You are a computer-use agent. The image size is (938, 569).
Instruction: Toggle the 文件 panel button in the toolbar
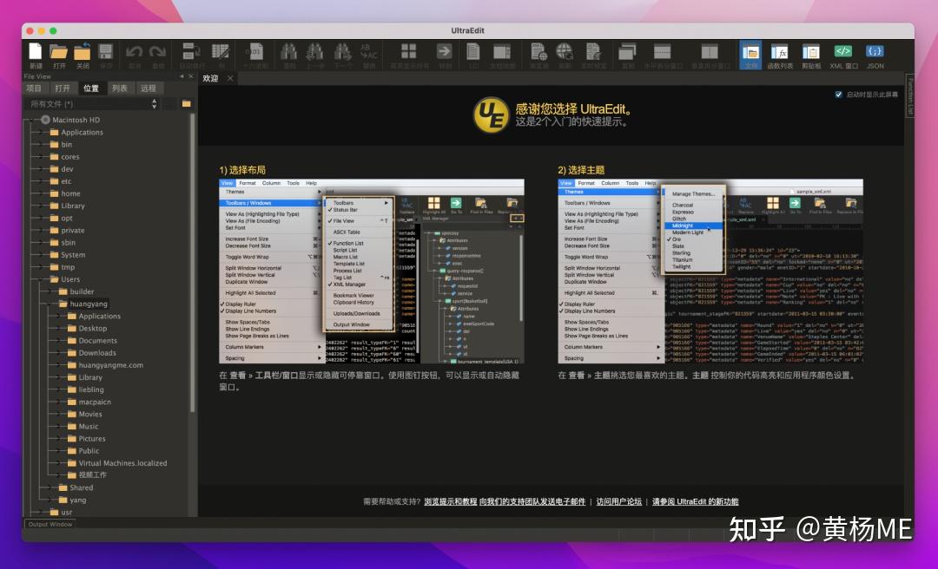[x=750, y=52]
